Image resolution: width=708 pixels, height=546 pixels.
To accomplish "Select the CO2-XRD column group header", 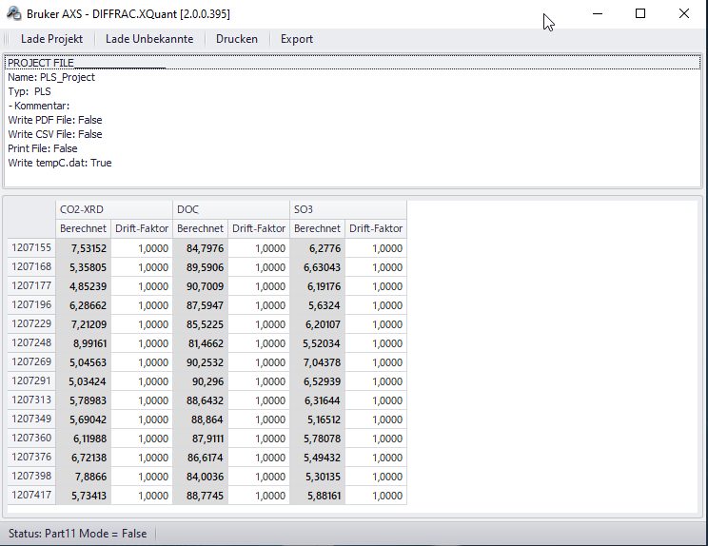I will (x=114, y=209).
